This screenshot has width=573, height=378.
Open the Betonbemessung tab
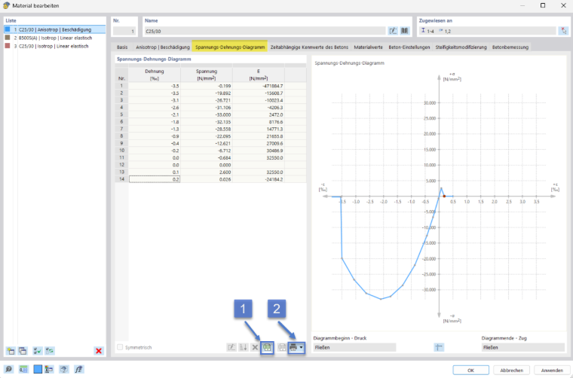[510, 47]
